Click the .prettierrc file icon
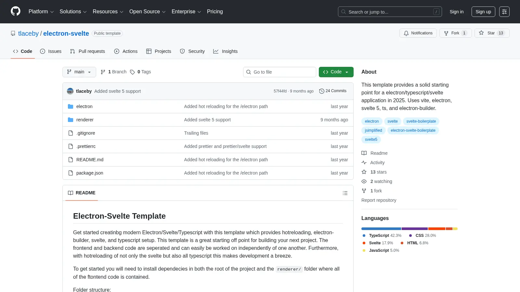 click(x=71, y=146)
